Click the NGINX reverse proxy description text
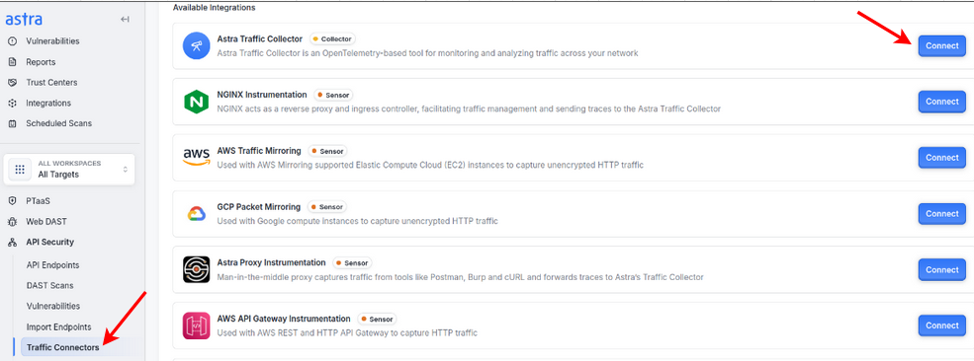The image size is (974, 361). [x=469, y=108]
